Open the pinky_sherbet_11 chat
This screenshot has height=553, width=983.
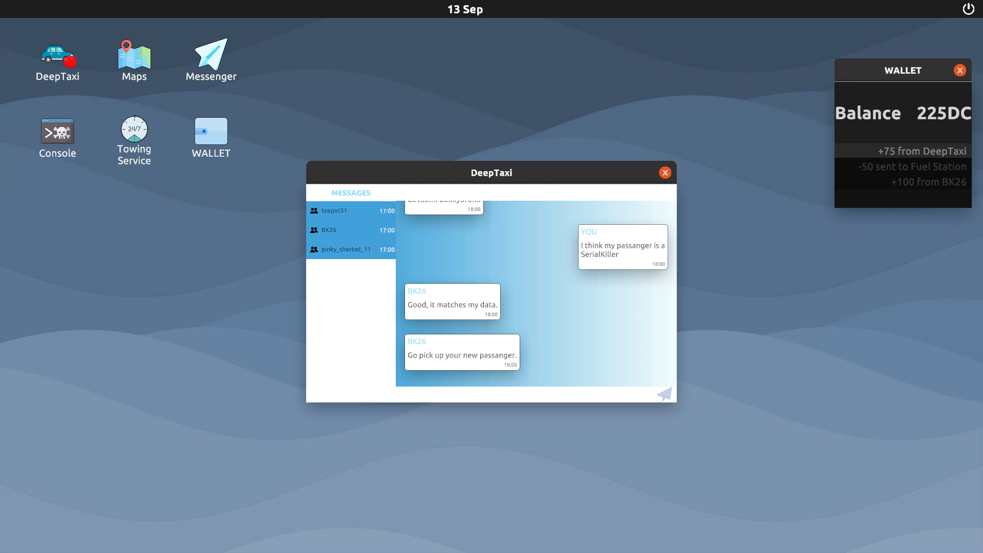click(351, 249)
